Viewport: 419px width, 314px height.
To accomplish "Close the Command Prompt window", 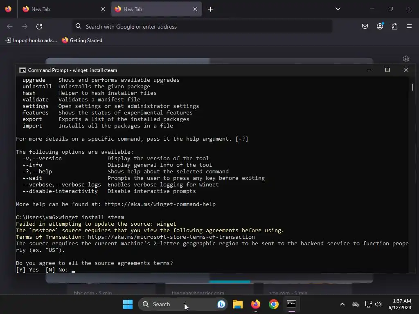I will coord(406,70).
